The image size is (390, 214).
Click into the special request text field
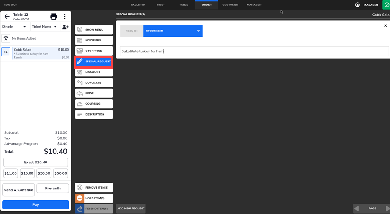pyautogui.click(x=254, y=51)
